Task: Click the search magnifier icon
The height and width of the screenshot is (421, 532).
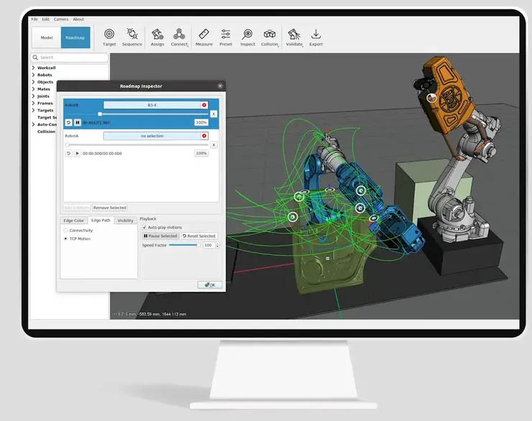Action: click(35, 57)
